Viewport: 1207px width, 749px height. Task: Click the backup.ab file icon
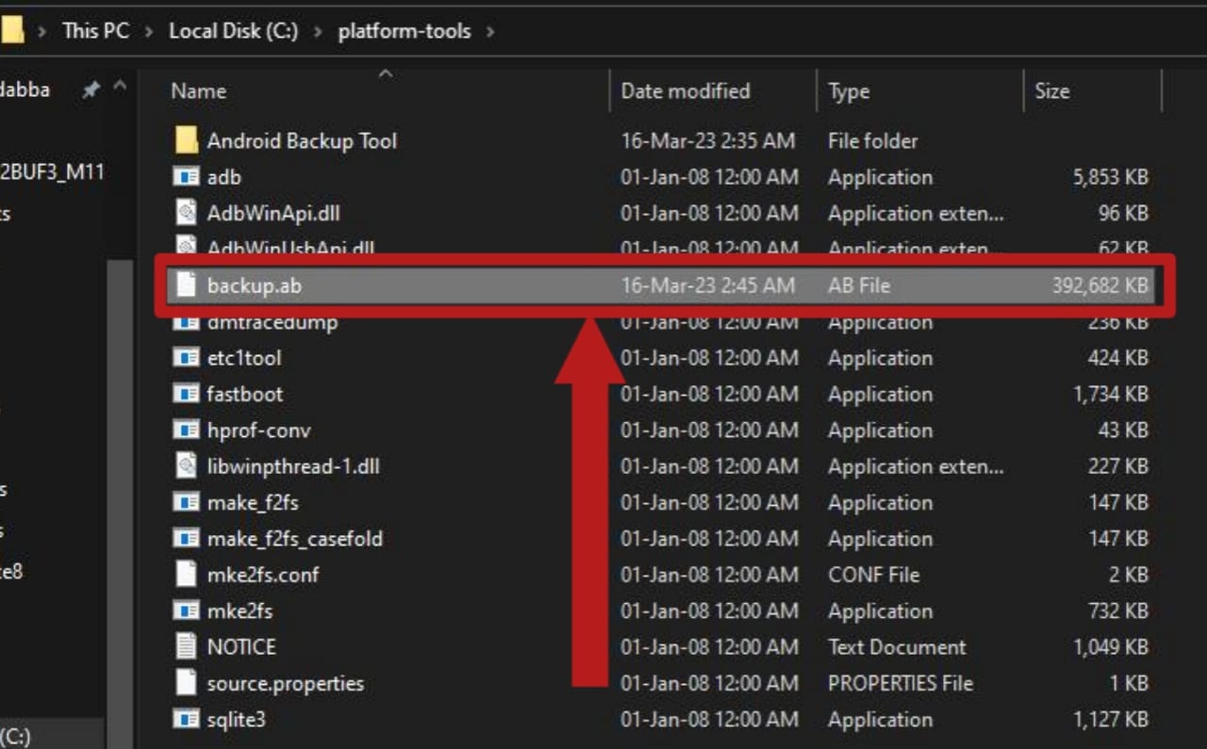(x=187, y=285)
